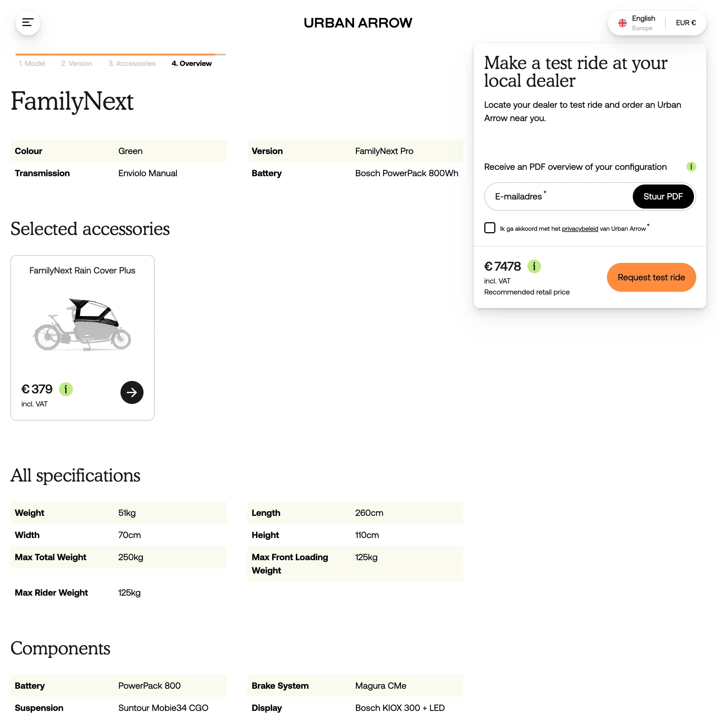Click the Request test ride button

(651, 277)
